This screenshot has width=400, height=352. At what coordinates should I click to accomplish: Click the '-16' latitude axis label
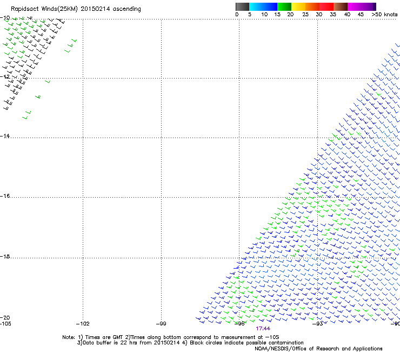tap(5, 196)
